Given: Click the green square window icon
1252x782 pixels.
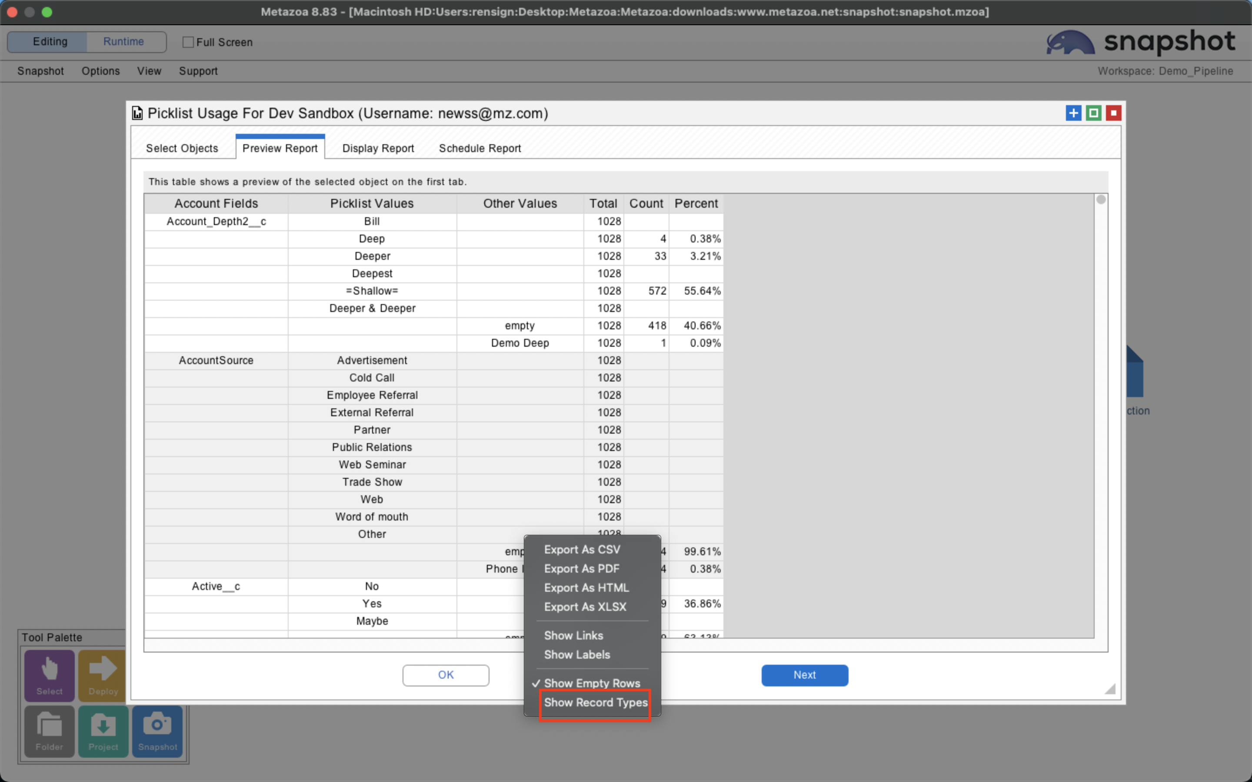Looking at the screenshot, I should (x=1094, y=113).
